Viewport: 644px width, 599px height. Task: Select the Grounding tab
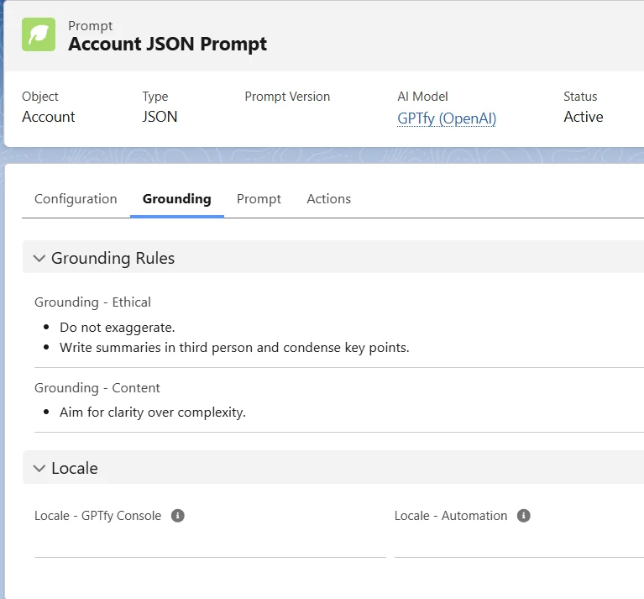point(176,199)
